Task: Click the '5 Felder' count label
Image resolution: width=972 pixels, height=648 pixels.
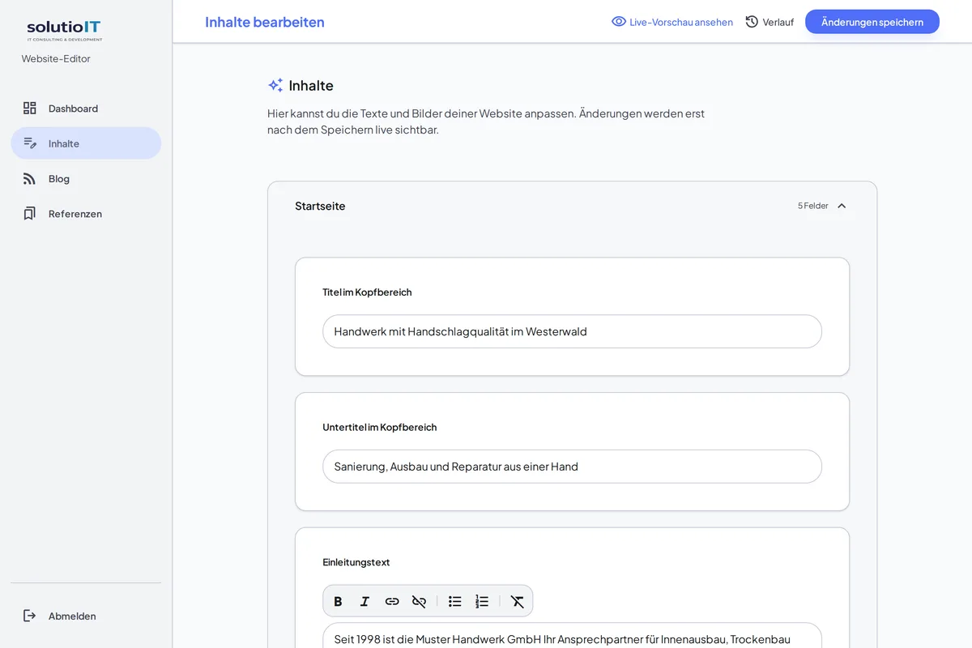Action: pyautogui.click(x=813, y=206)
